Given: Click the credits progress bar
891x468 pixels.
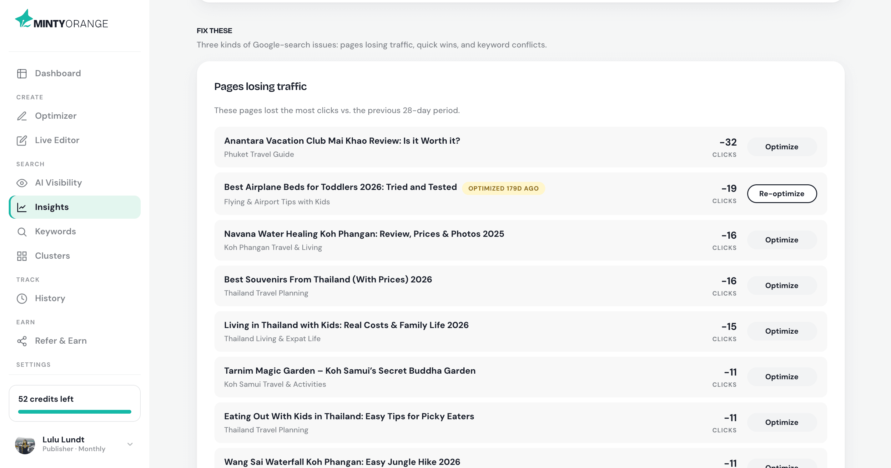Looking at the screenshot, I should click(x=75, y=412).
